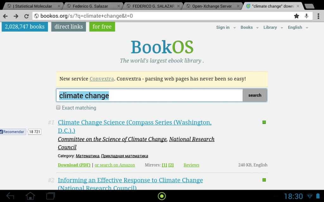Image resolution: width=324 pixels, height=202 pixels.
Task: Open Android recent apps icon
Action: click(x=51, y=196)
